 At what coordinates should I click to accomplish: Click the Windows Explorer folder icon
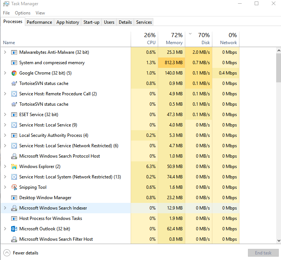click(14, 167)
